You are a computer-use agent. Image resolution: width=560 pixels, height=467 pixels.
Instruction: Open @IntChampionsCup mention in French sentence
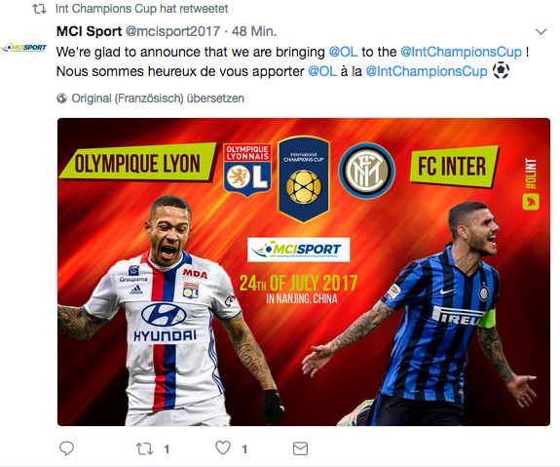pos(427,72)
